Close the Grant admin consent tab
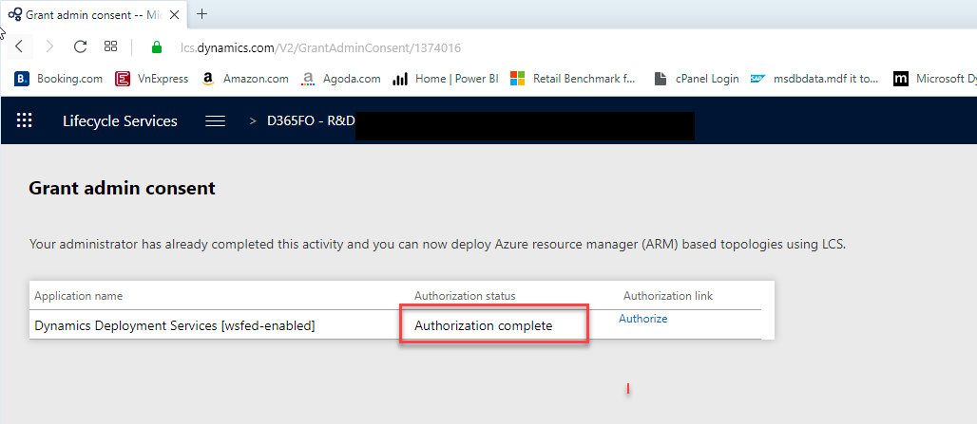This screenshot has width=977, height=424. (x=175, y=15)
